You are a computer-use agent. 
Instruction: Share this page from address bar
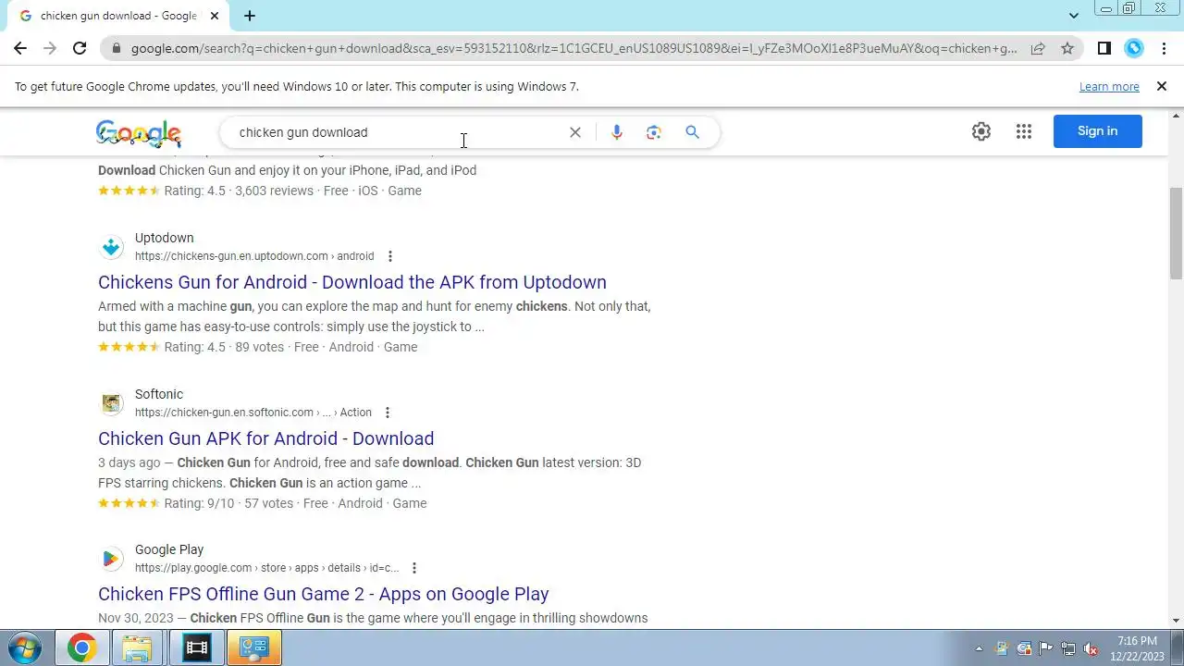[x=1038, y=48]
